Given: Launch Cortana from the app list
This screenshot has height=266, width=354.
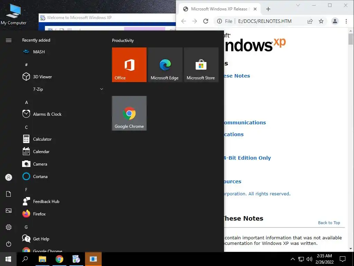Looking at the screenshot, I should pyautogui.click(x=63, y=176).
